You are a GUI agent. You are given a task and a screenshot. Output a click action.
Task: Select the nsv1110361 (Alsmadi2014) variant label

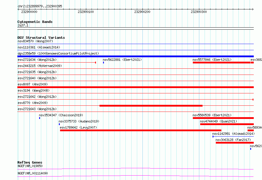coord(39,47)
